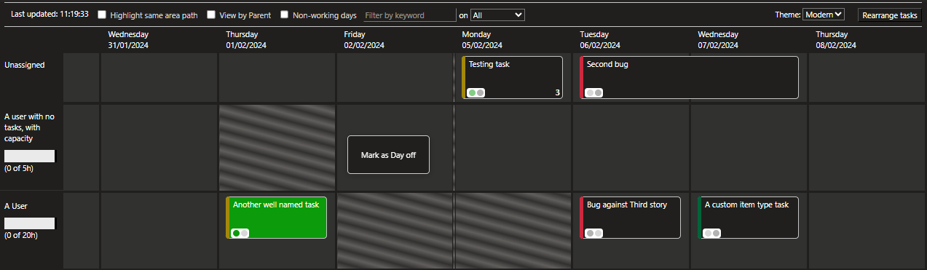Click the (0 of 20h) capacity text
Image resolution: width=927 pixels, height=270 pixels.
(x=21, y=235)
